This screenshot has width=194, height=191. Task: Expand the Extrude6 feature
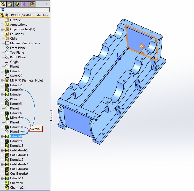tap(2, 113)
